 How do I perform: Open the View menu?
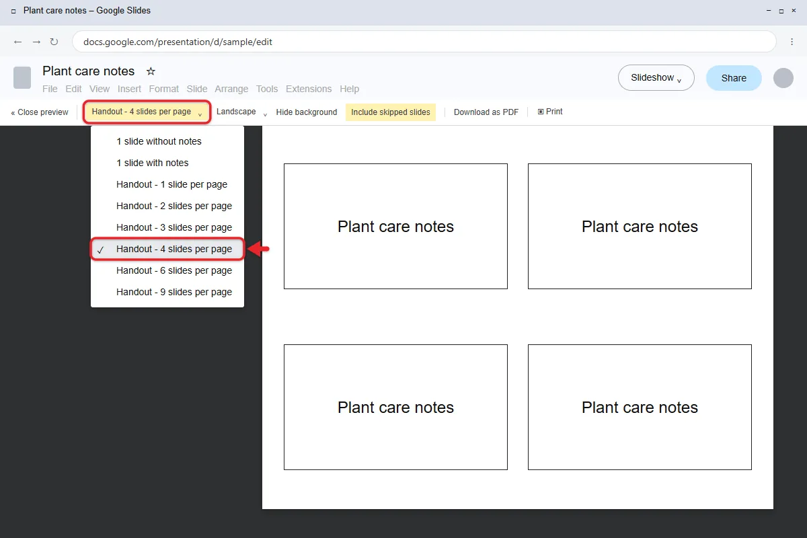click(x=100, y=89)
